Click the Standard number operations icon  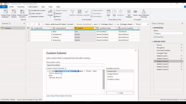pyautogui.click(x=79, y=13)
